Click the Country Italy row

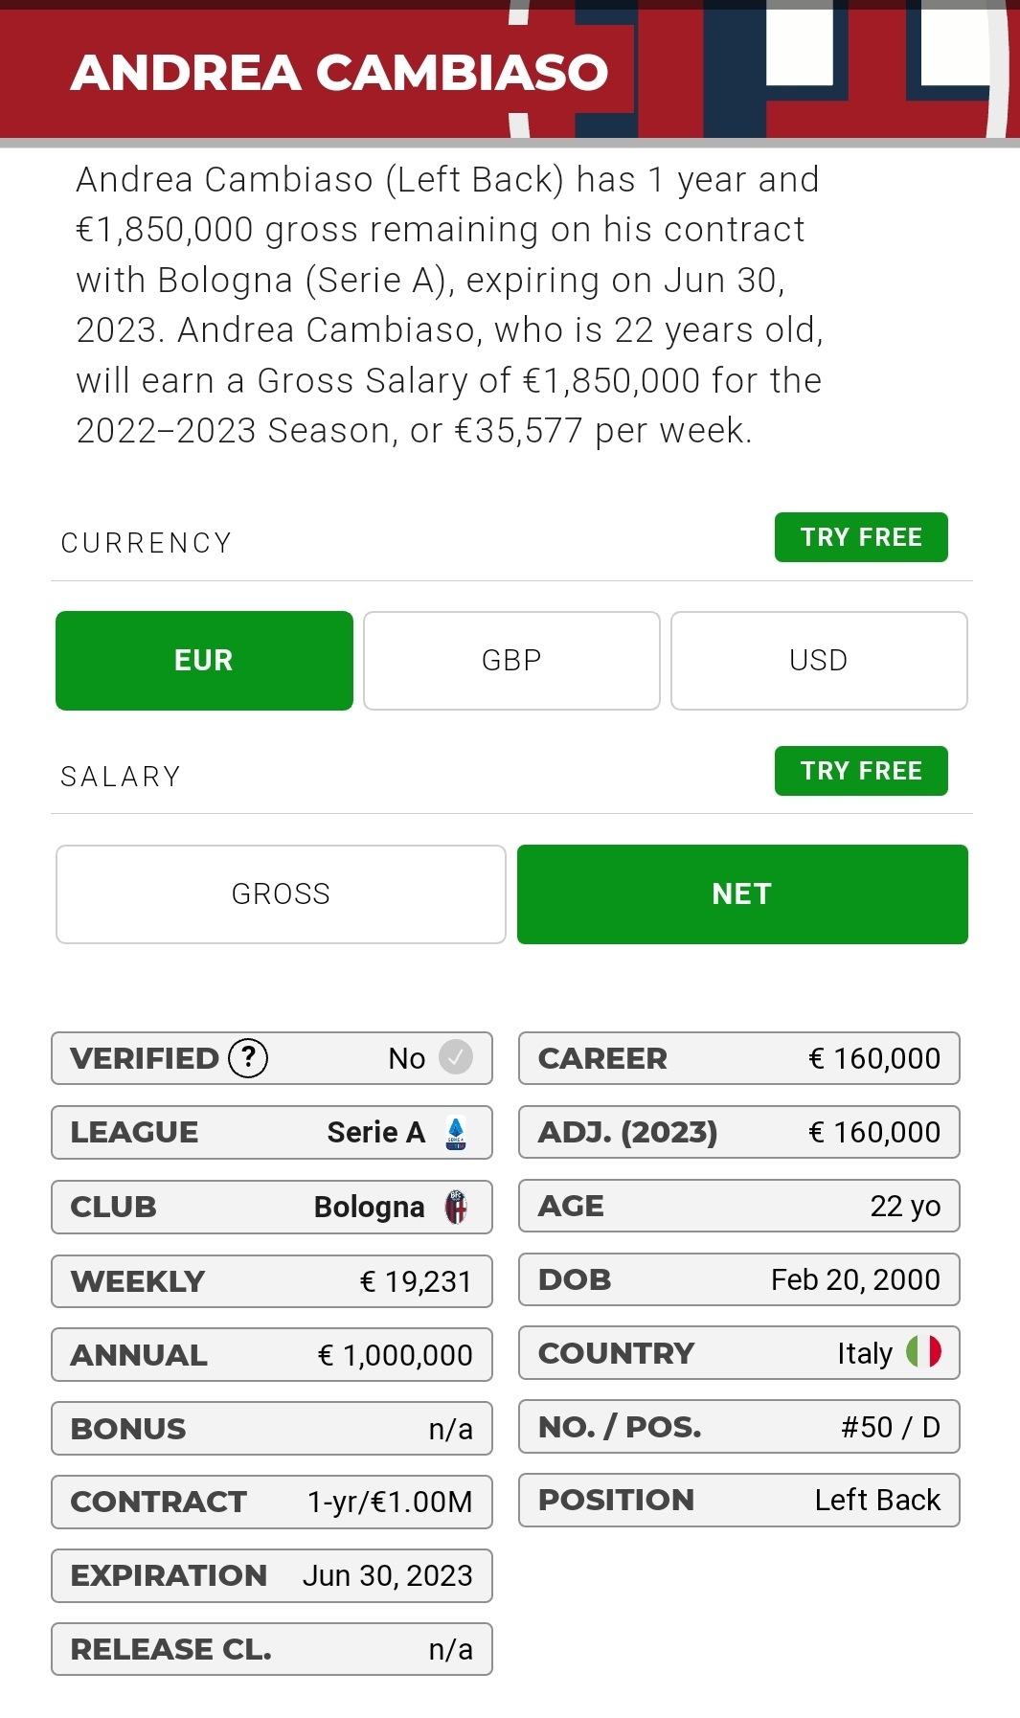pyautogui.click(x=739, y=1353)
